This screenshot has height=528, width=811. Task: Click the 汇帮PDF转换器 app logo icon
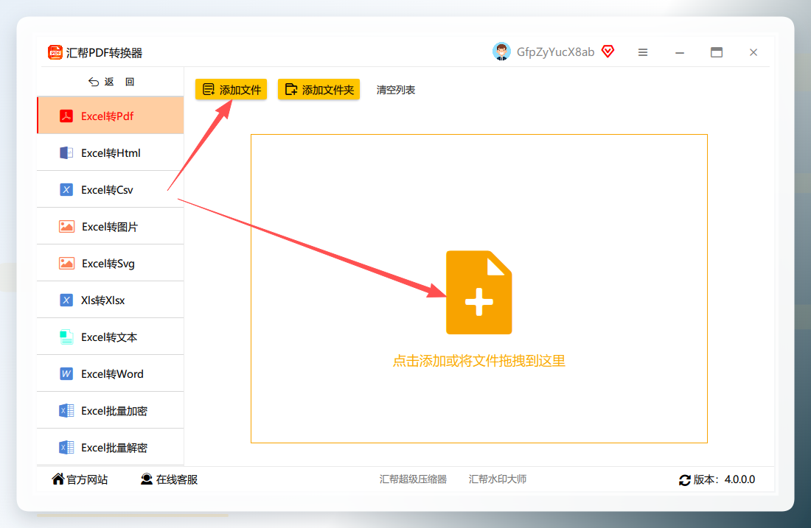(x=55, y=52)
